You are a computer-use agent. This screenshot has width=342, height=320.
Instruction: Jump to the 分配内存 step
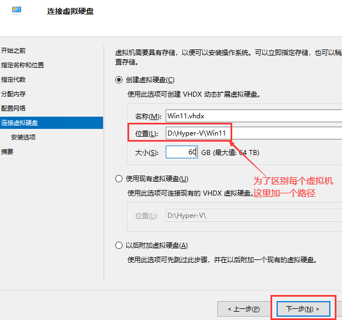pyautogui.click(x=13, y=94)
